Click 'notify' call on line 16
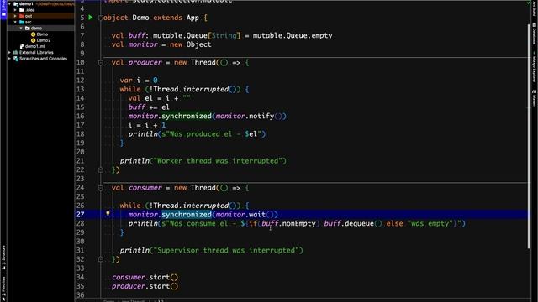The height and width of the screenshot is (302, 538). tap(261, 116)
